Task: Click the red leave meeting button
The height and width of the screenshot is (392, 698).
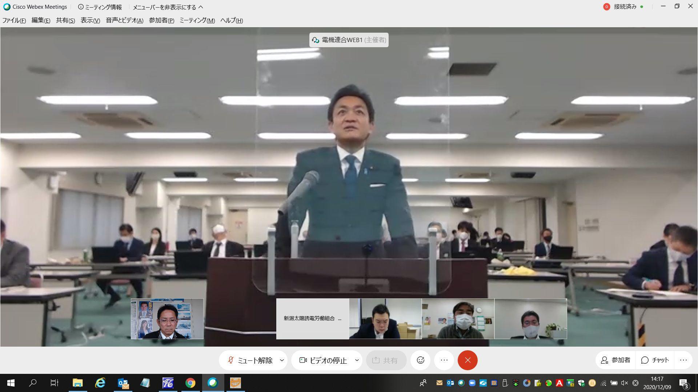Action: [x=468, y=360]
